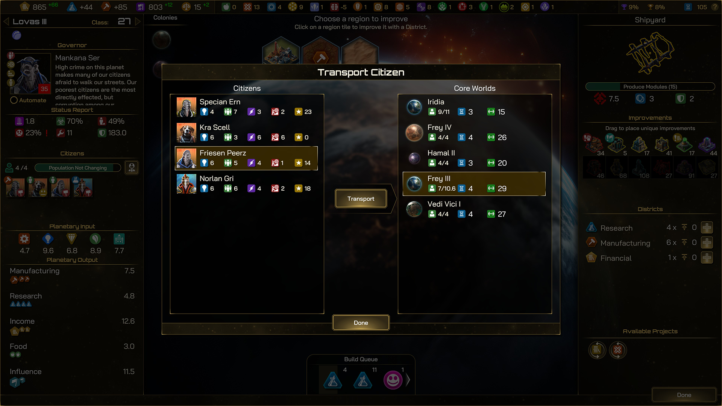Add a Financial district with the plus icon
The width and height of the screenshot is (722, 406).
pyautogui.click(x=707, y=258)
